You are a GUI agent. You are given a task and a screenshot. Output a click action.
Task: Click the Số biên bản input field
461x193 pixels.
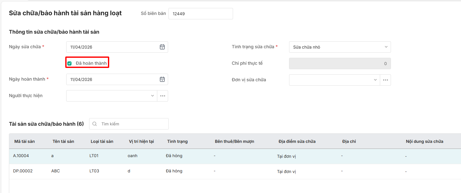201,14
